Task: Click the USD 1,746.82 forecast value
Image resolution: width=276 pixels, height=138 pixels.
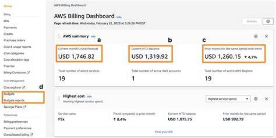Action: 76,56
